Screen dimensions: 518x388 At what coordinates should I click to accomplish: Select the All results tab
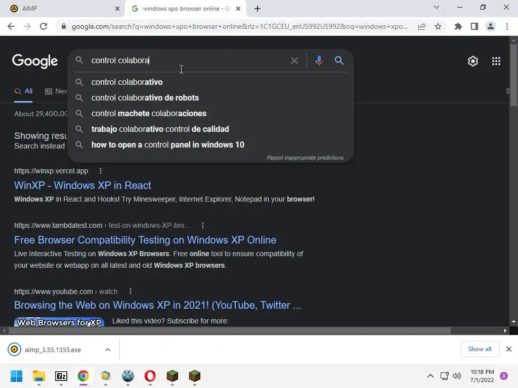tap(23, 91)
